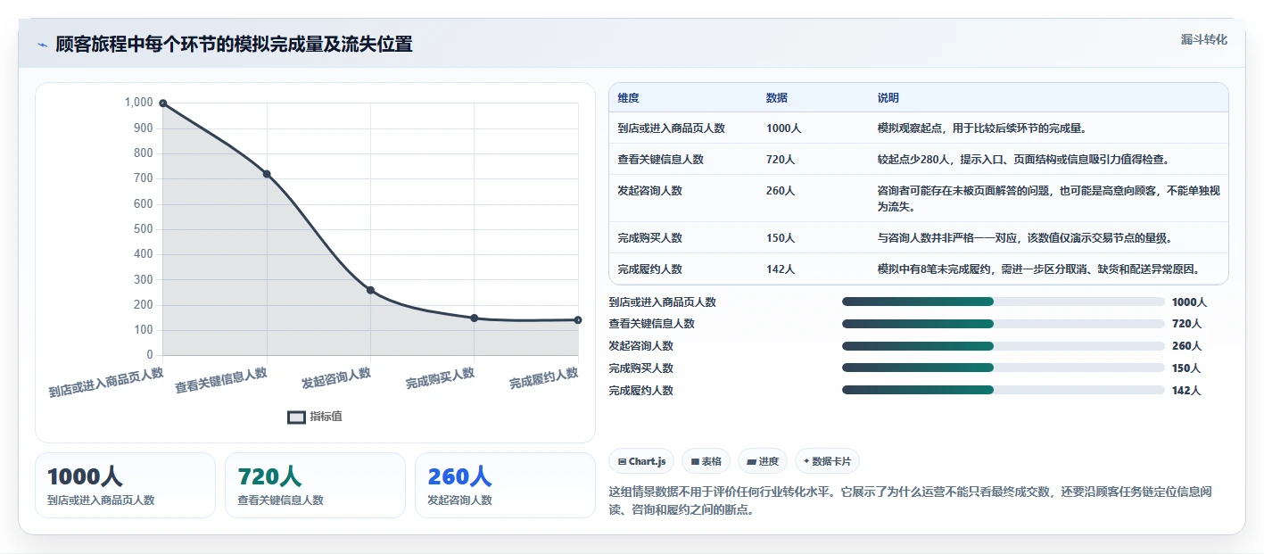Open the 1000人 data card
This screenshot has width=1264, height=554.
click(x=125, y=485)
